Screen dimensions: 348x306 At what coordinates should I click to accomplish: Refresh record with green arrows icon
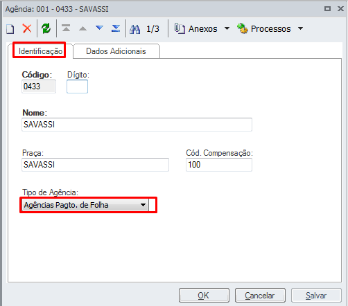[46, 28]
